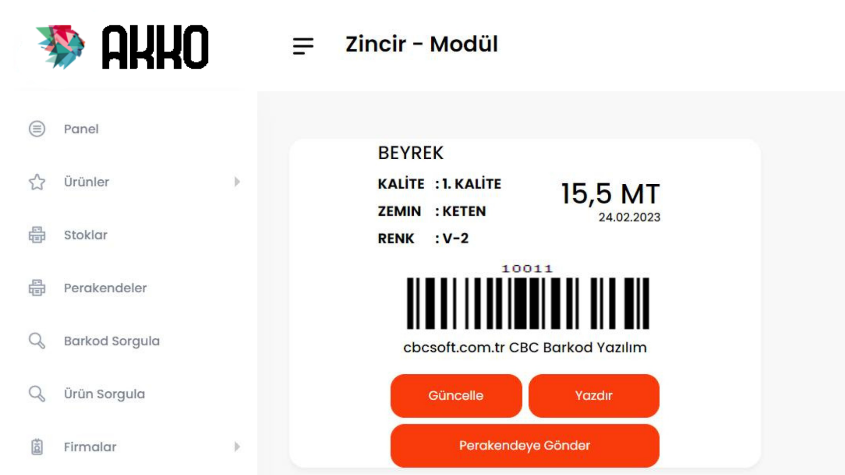The width and height of the screenshot is (845, 475).
Task: Click the barcode image 10011
Action: [x=527, y=297]
